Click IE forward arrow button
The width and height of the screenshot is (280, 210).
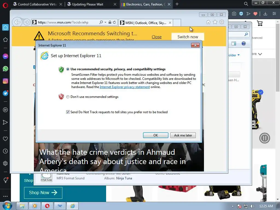pyautogui.click(x=27, y=22)
